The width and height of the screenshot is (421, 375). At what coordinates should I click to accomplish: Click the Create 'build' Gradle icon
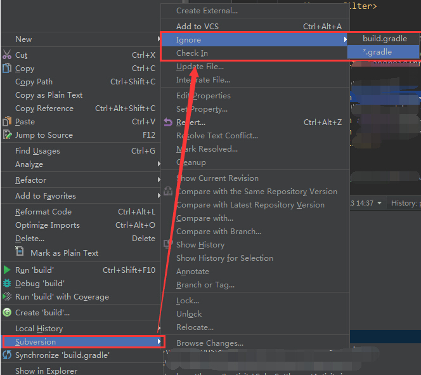click(7, 312)
